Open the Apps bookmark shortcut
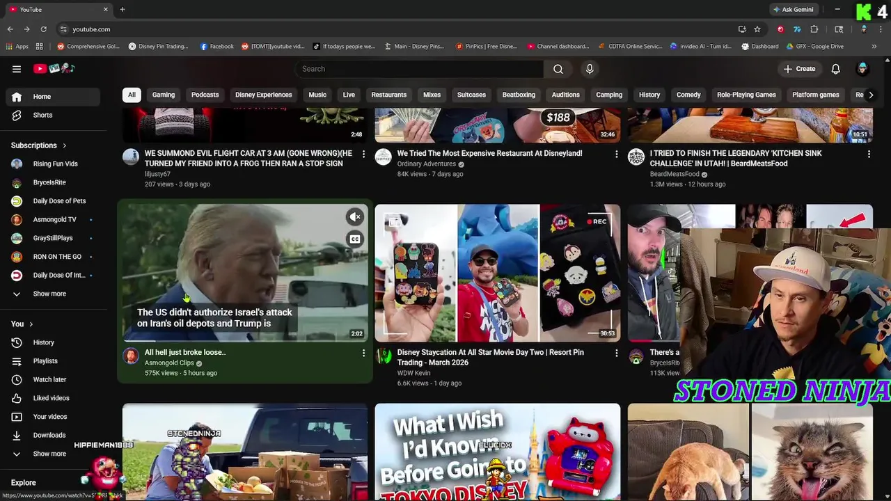Image resolution: width=891 pixels, height=501 pixels. coord(17,47)
